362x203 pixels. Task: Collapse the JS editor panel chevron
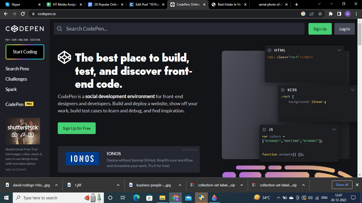[x=334, y=130]
